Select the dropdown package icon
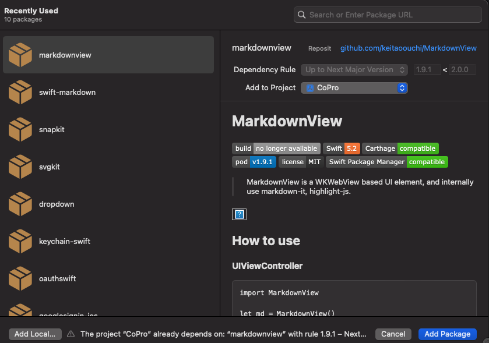This screenshot has width=489, height=343. pos(20,204)
